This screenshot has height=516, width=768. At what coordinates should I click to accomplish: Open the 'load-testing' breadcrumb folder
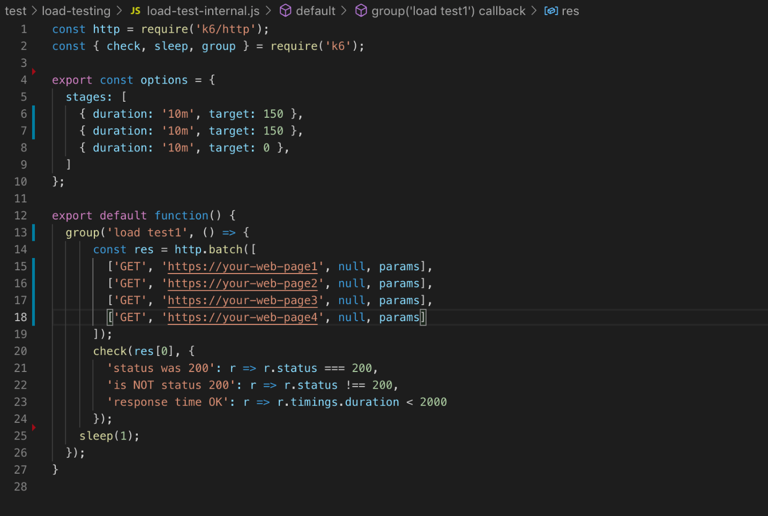[x=76, y=11]
